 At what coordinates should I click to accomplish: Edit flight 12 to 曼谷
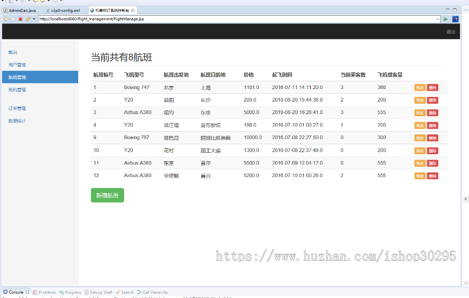(420, 176)
